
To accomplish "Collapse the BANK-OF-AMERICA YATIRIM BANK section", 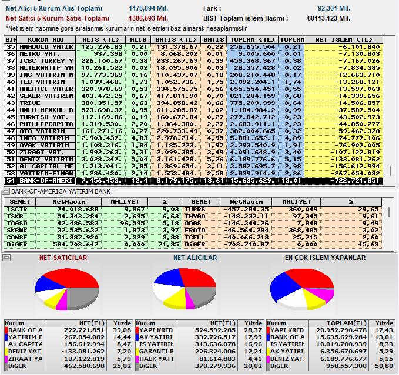I will [6, 191].
